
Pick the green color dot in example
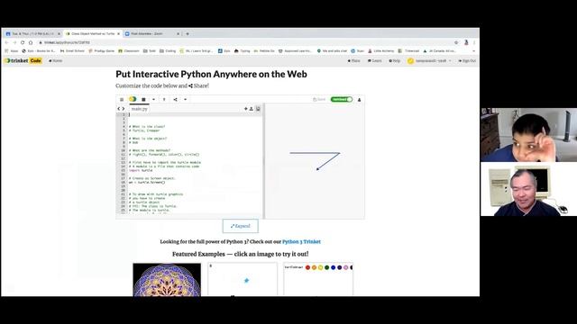pos(326,267)
